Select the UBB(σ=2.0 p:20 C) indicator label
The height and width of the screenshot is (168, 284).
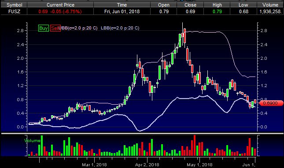78,28
